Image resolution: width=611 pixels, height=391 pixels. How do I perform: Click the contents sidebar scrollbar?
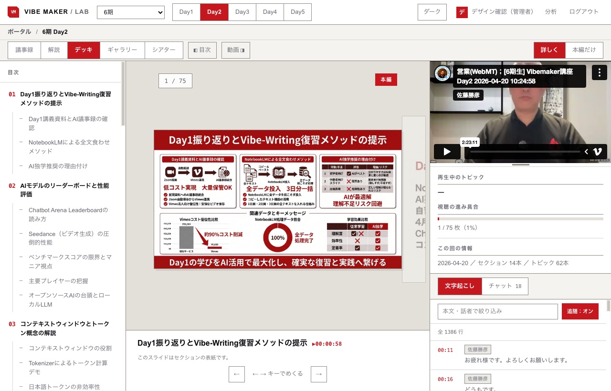(123, 94)
